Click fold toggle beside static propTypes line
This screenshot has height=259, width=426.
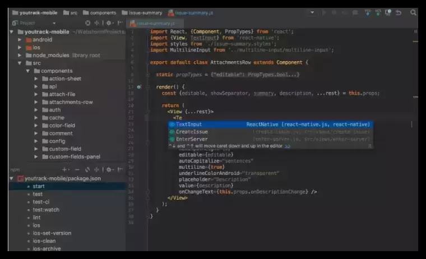click(x=148, y=75)
